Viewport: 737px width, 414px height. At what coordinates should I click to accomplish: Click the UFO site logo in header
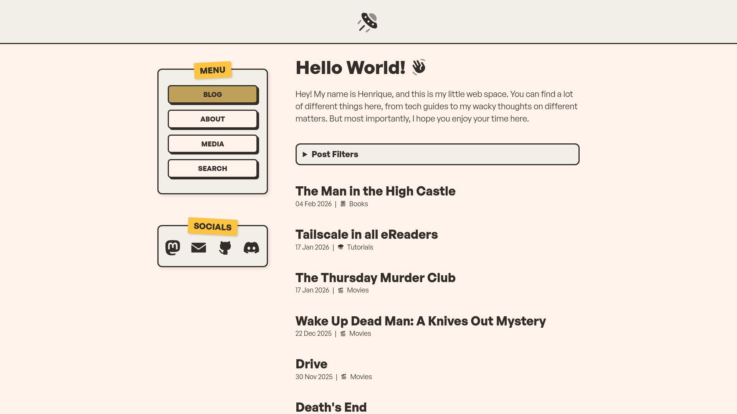click(368, 22)
